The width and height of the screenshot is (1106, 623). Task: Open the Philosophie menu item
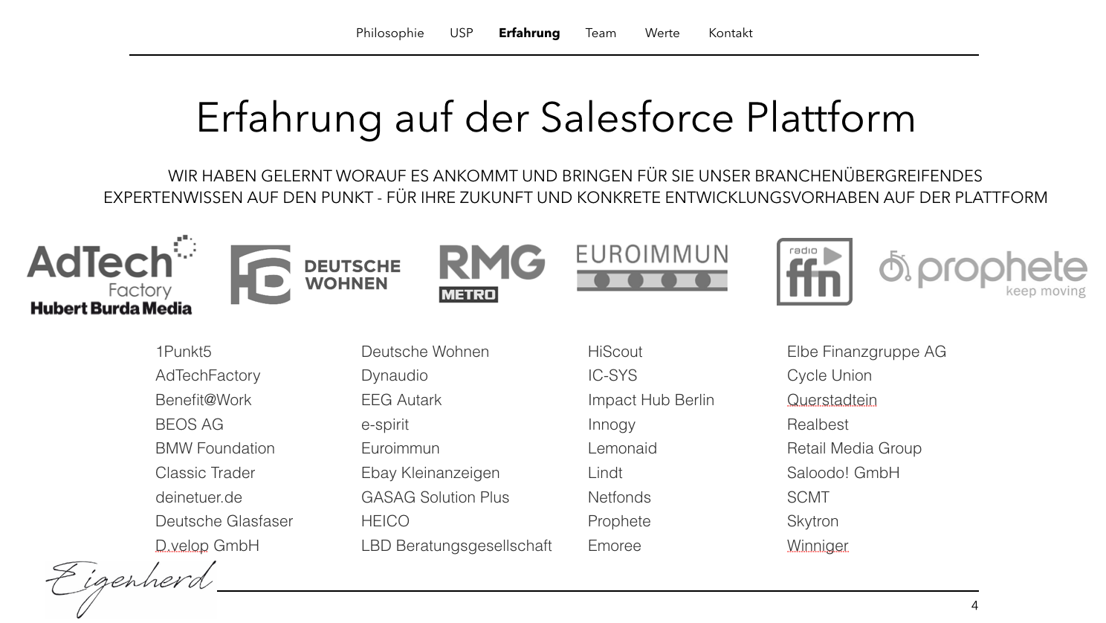point(390,33)
